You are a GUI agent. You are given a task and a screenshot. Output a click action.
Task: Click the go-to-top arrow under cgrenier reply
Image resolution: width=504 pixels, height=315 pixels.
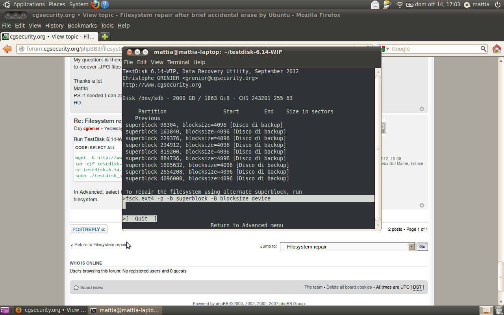pos(422,206)
